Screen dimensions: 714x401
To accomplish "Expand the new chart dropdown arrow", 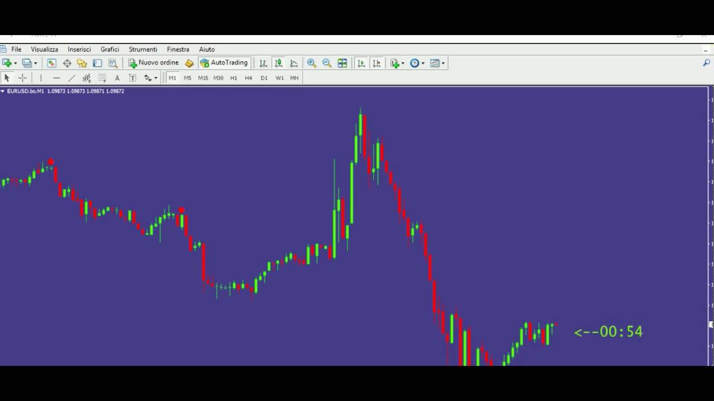I will click(x=16, y=63).
